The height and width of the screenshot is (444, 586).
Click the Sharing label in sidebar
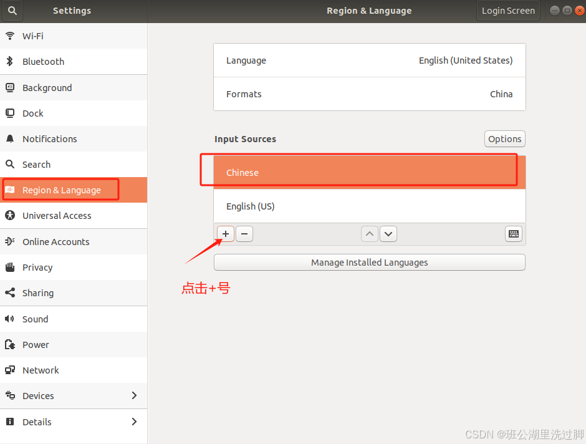coord(38,293)
